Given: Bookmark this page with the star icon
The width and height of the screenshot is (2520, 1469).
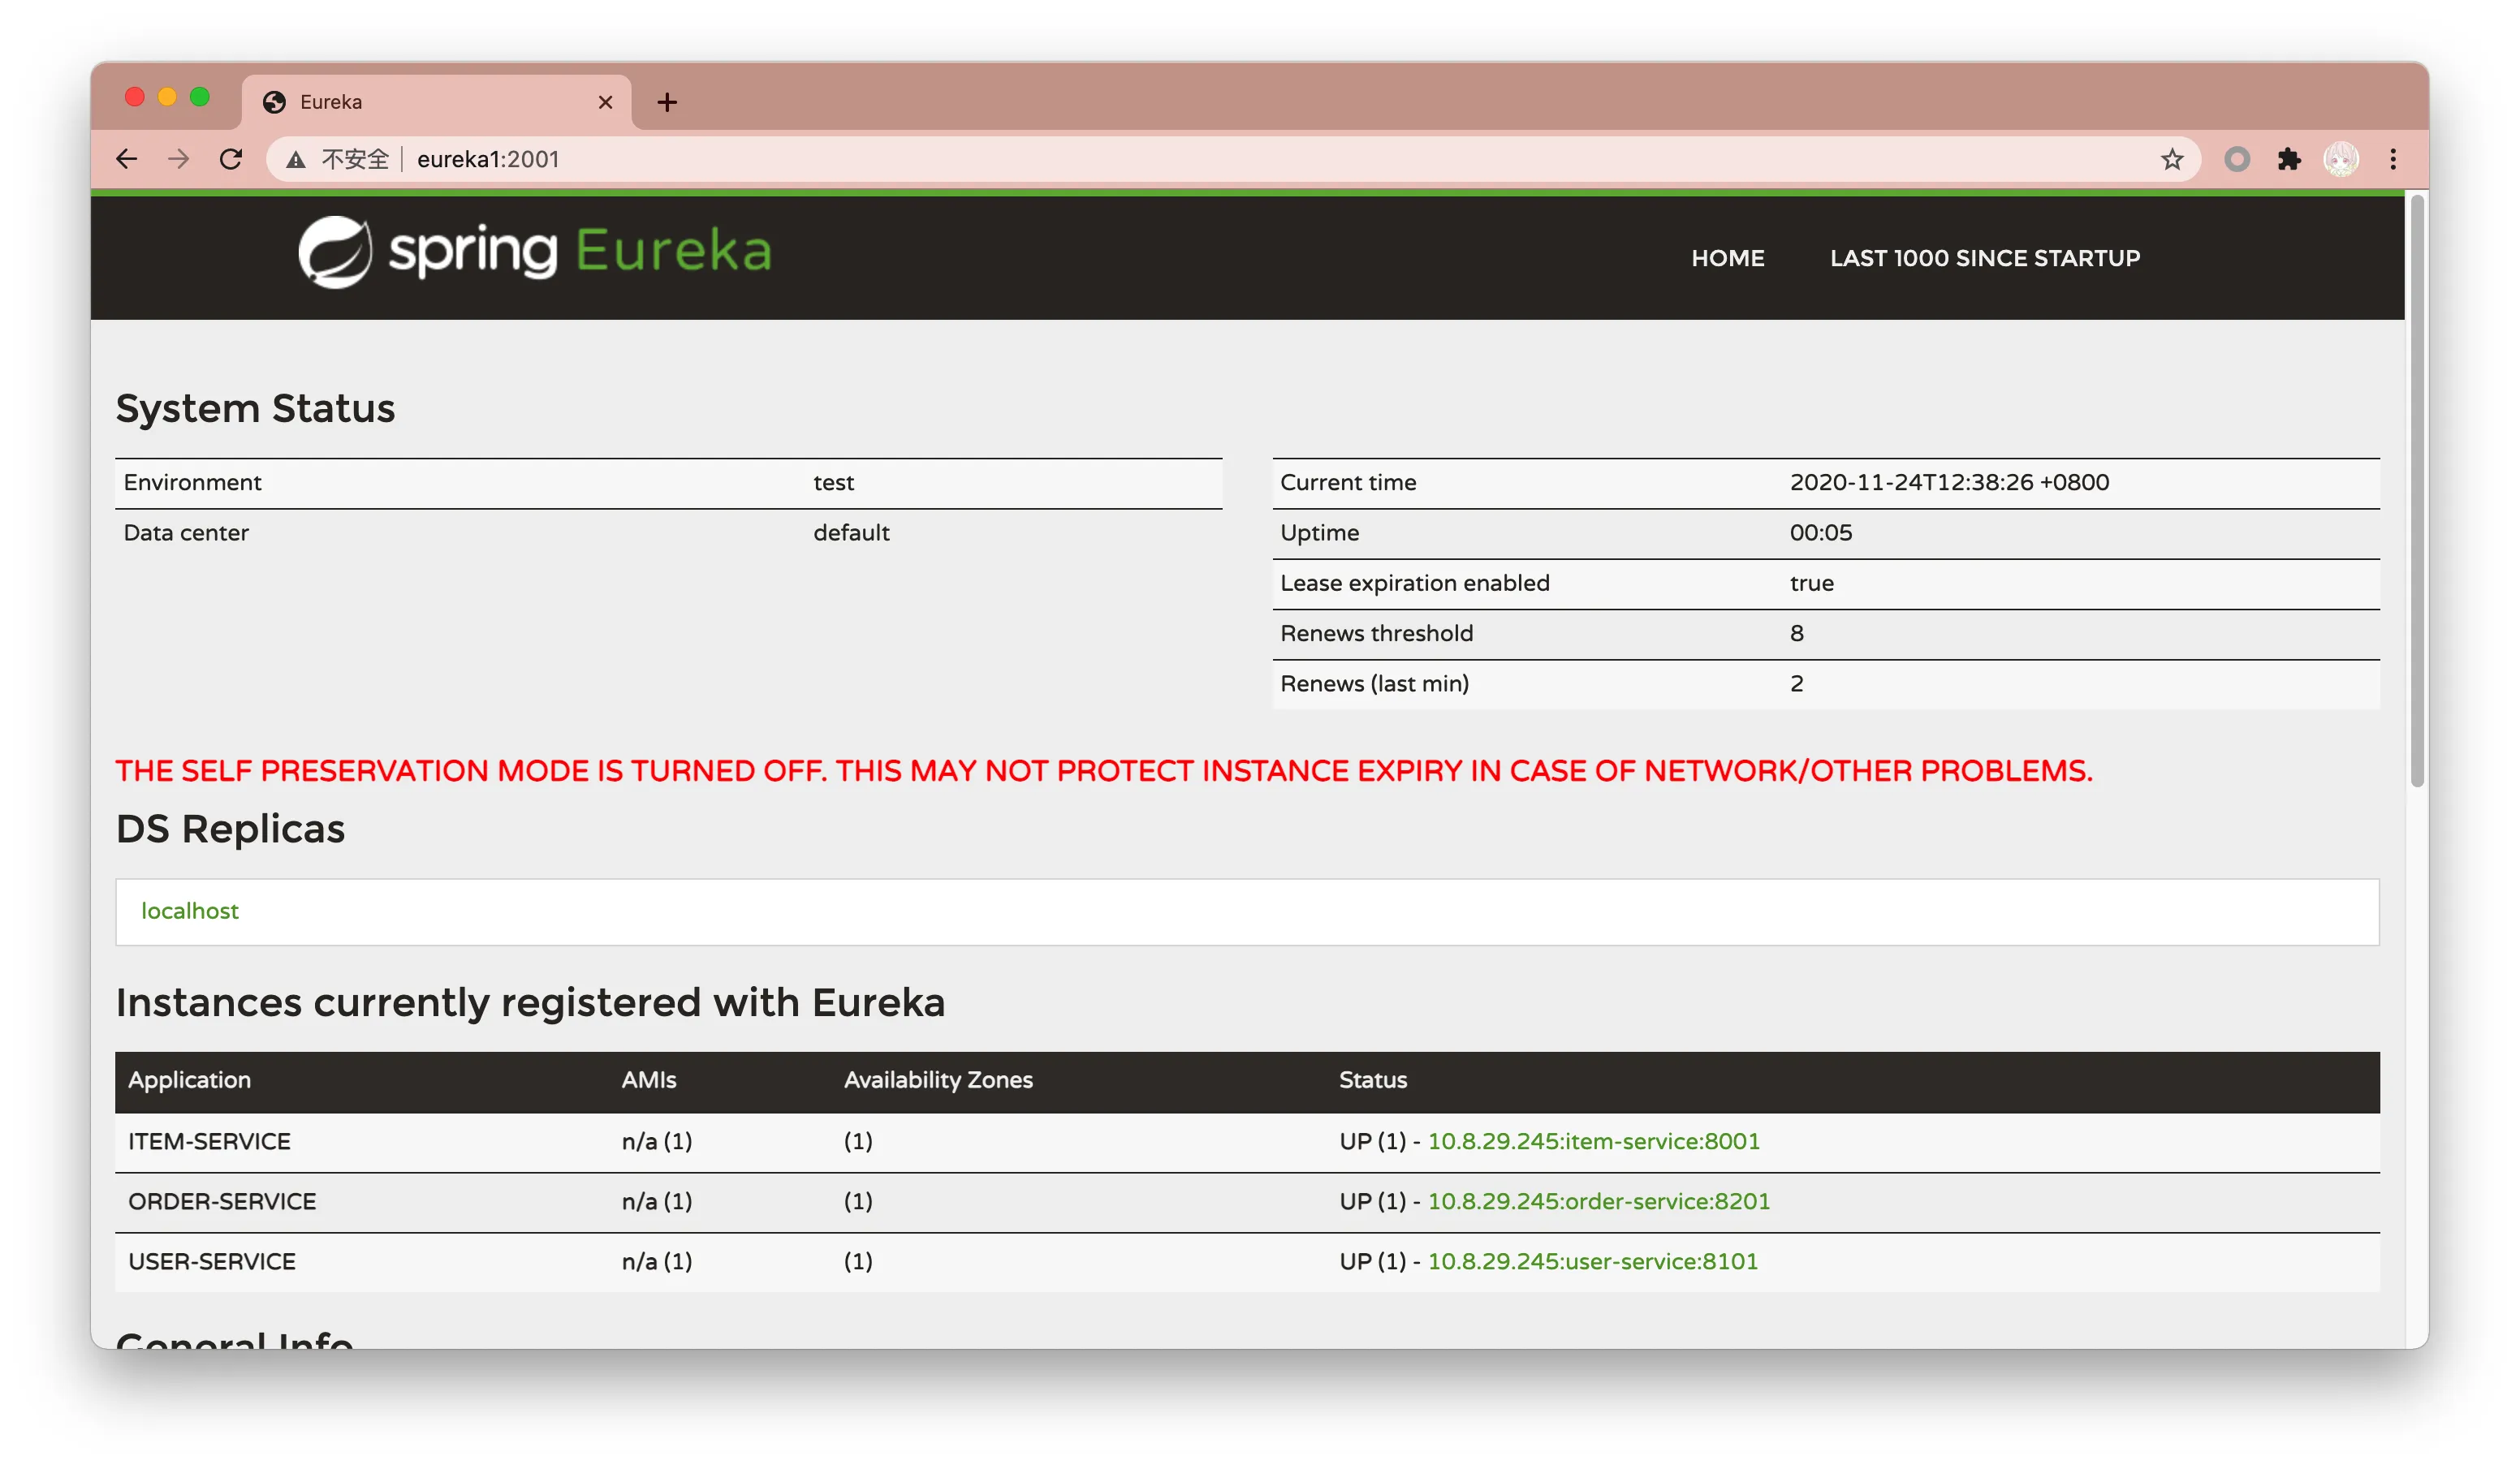Looking at the screenshot, I should click(x=2172, y=159).
